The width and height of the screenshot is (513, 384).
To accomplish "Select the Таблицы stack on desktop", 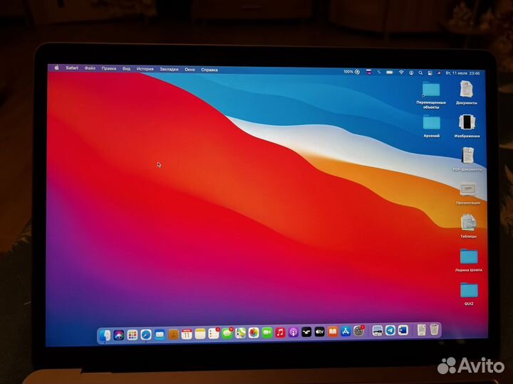I will pos(469,226).
